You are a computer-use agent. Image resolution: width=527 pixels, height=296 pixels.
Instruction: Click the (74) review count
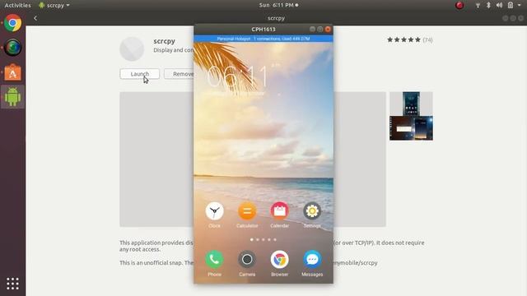[427, 40]
